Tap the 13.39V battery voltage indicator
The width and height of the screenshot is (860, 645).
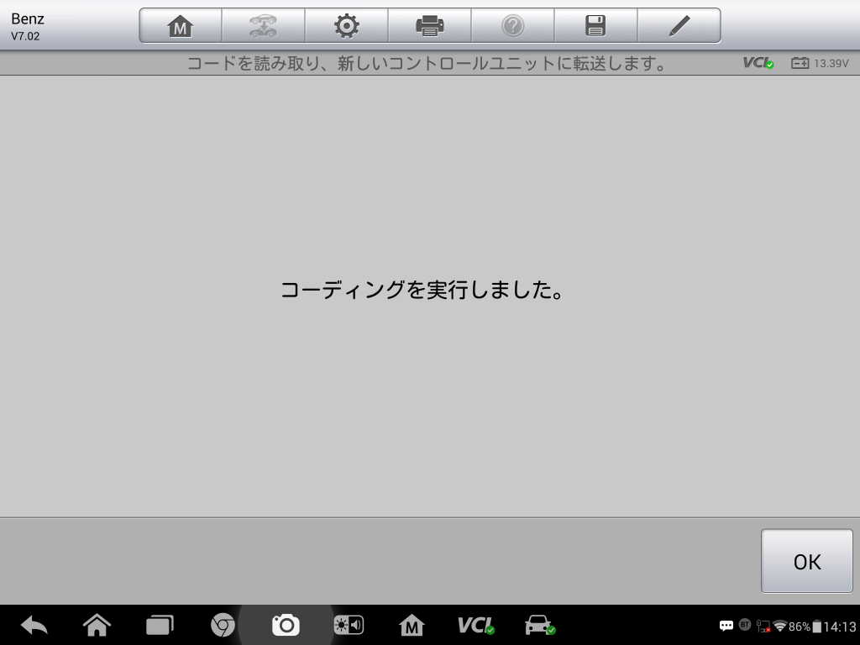820,63
